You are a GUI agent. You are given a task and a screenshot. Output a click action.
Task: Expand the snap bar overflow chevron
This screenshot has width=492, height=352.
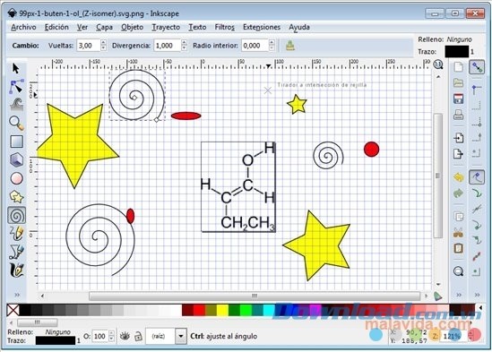click(478, 295)
